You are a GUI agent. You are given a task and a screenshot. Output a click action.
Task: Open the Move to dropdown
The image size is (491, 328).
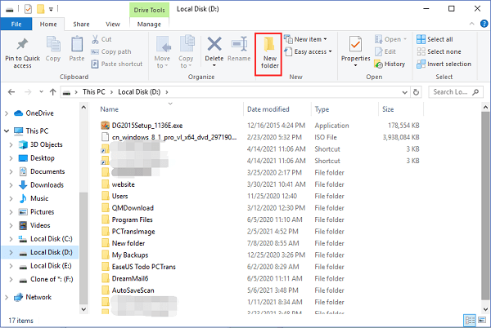coord(161,51)
